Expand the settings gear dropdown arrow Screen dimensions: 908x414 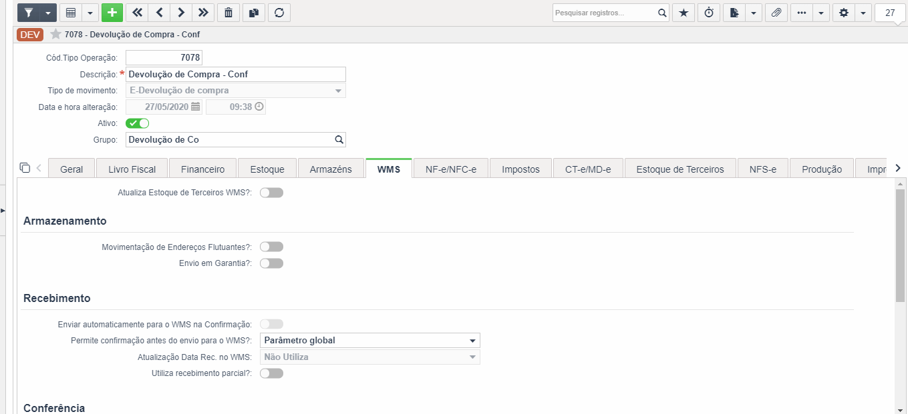coord(863,13)
